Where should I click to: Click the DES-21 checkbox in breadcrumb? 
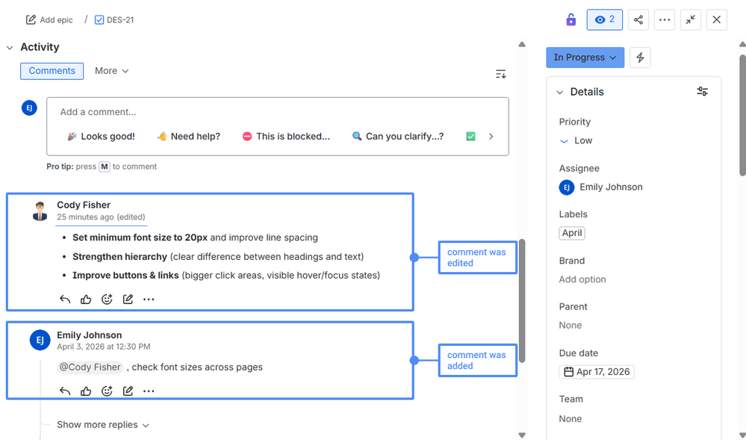99,19
